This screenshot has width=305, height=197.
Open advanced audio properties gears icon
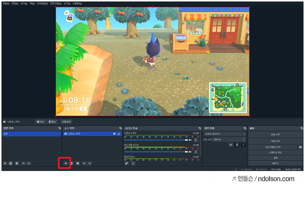pyautogui.click(x=127, y=163)
